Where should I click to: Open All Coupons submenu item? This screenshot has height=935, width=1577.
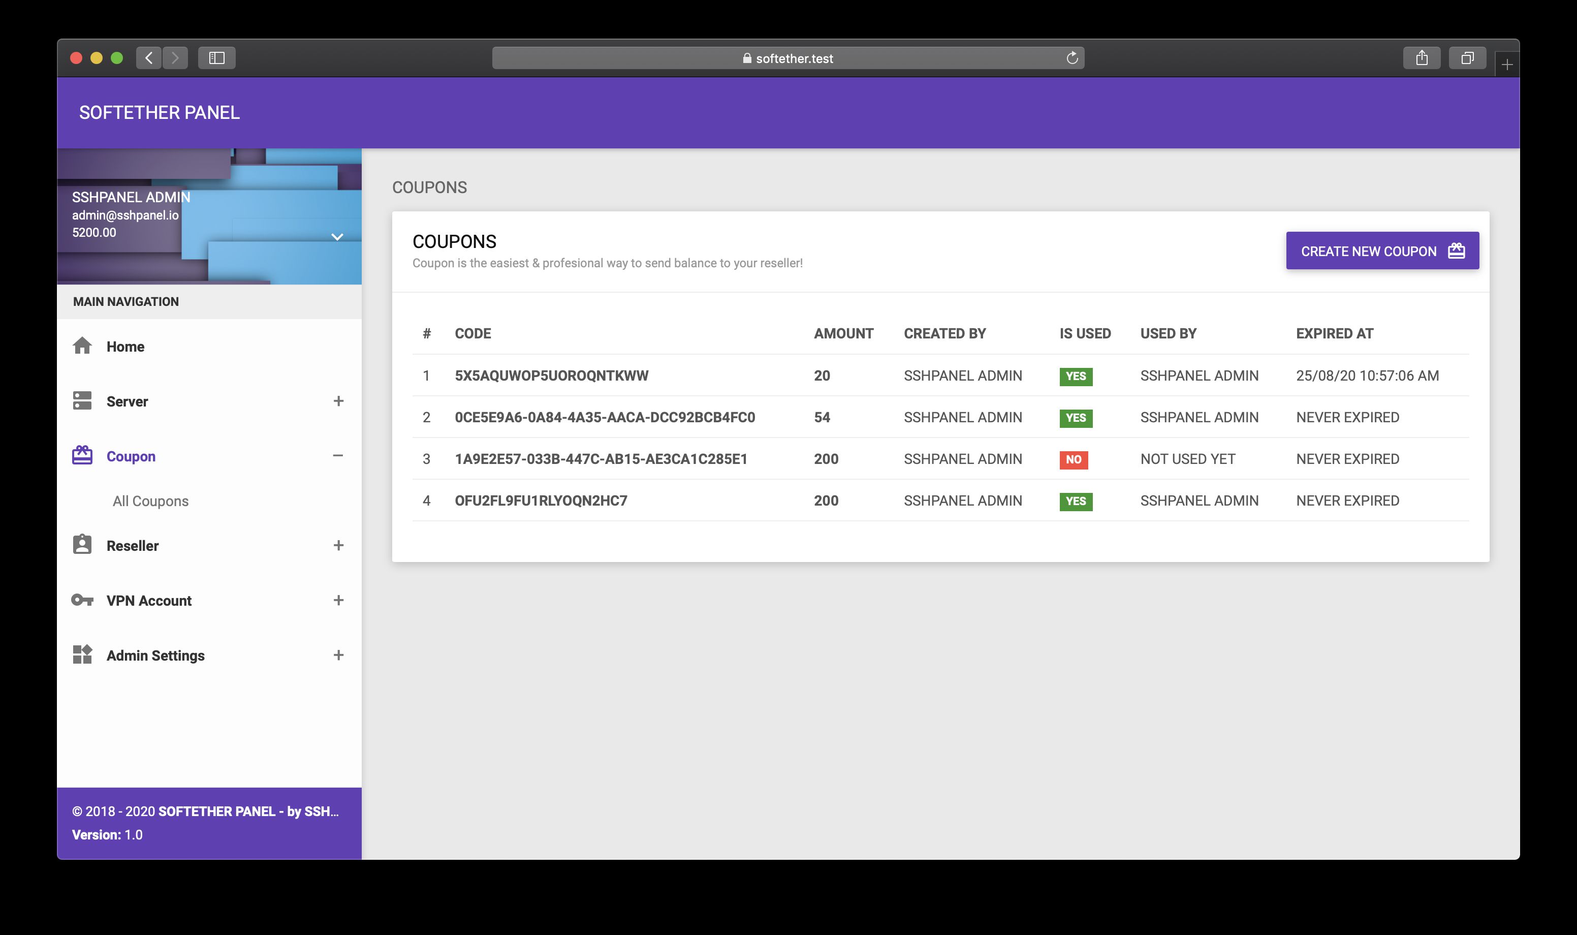pos(150,501)
